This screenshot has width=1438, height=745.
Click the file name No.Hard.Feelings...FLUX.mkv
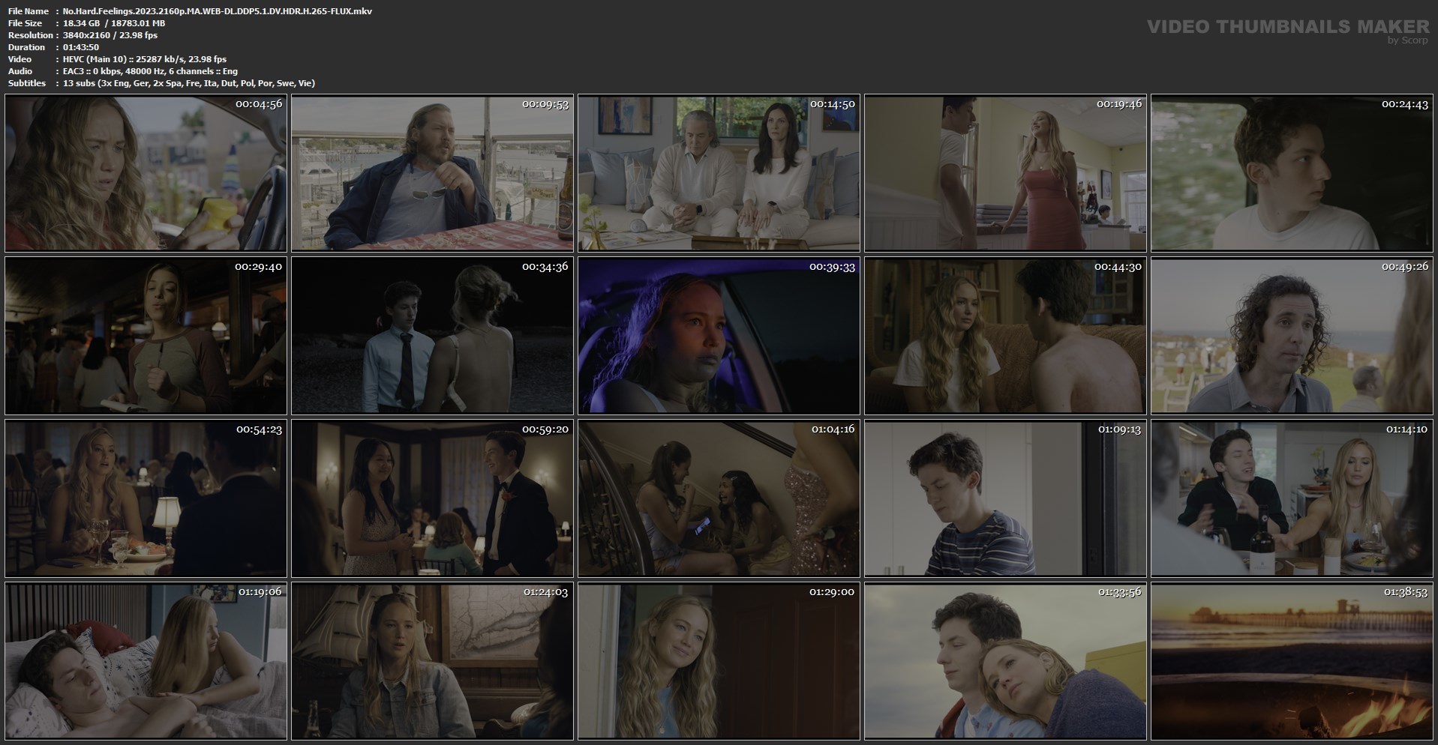(218, 11)
